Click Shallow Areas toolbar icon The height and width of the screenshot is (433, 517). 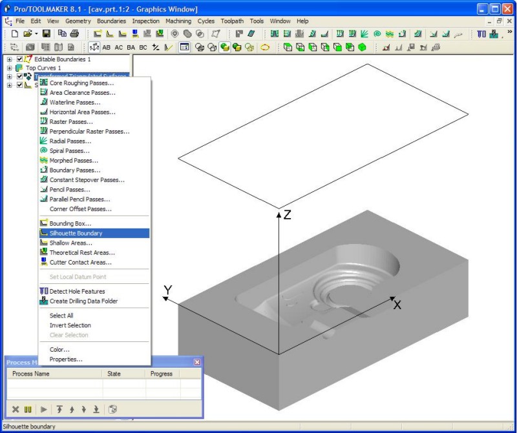point(122,34)
